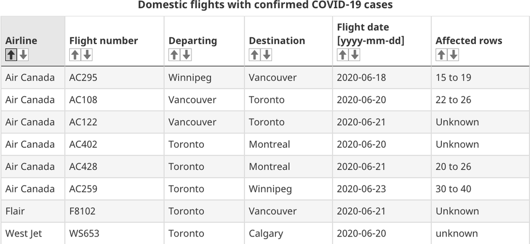Sort Affected rows ascending

(x=441, y=55)
